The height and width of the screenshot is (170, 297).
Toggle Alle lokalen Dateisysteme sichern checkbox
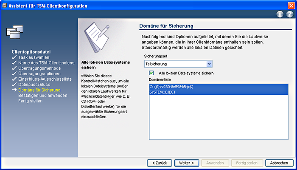151,73
